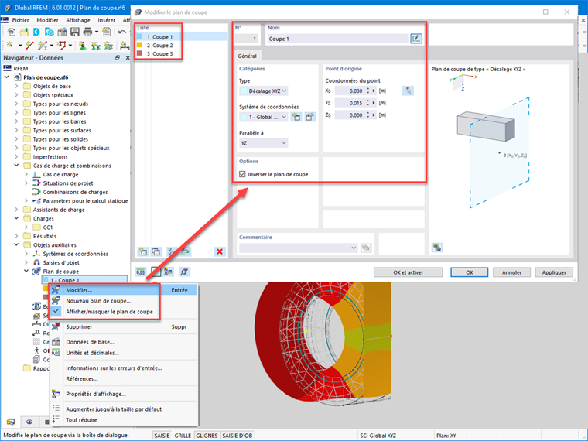Click the New line tool icon
This screenshot has width=588, height=441.
[29, 46]
